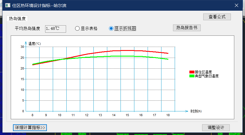
Task: Close the 住区热环境设计指标 dialog
Action: point(237,5)
